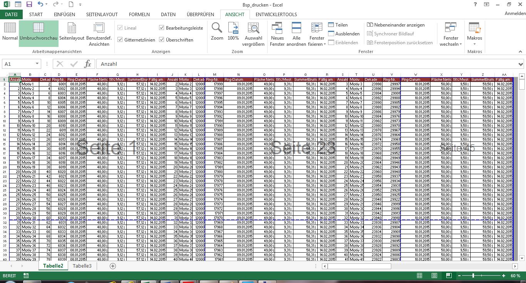Open the Zoom magnifier dialog
Screen dimensions: 526x283
coord(217,28)
